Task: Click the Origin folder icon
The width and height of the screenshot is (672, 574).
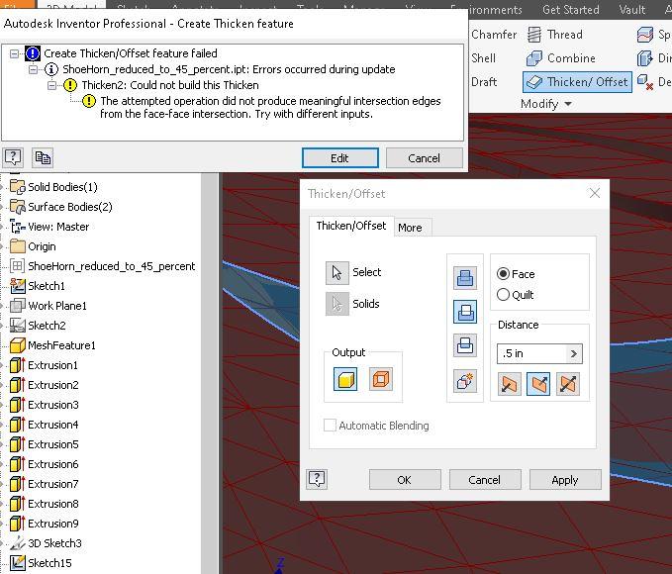Action: click(x=17, y=246)
